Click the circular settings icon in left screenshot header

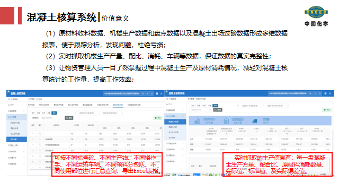(152, 93)
